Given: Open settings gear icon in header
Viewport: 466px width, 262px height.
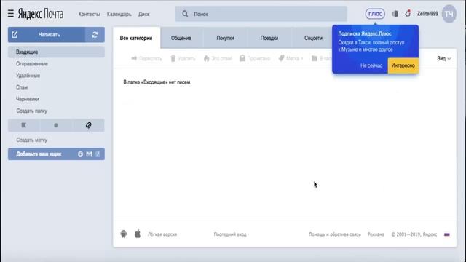Looking at the screenshot, I should 408,13.
